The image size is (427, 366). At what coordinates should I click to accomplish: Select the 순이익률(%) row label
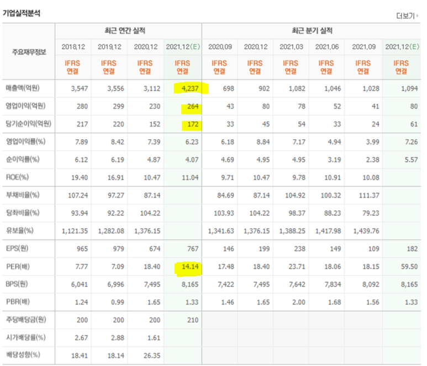click(23, 159)
